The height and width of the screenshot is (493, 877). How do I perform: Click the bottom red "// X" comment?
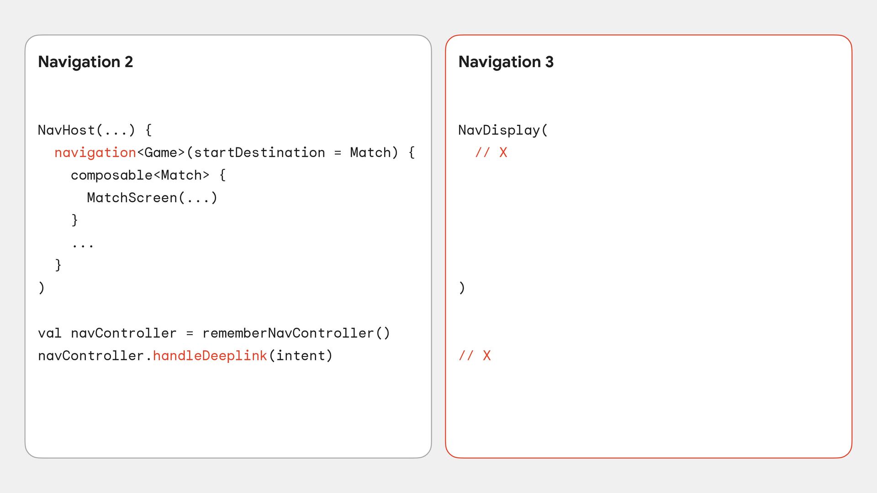pyautogui.click(x=475, y=356)
